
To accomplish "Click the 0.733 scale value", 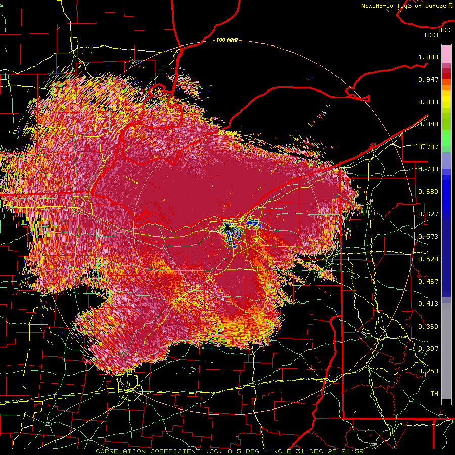I will (428, 169).
